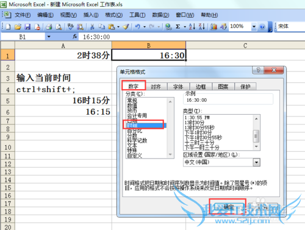Click the formula bar showing 16:30:00
Viewport: 305px width, 230px height.
click(x=191, y=37)
